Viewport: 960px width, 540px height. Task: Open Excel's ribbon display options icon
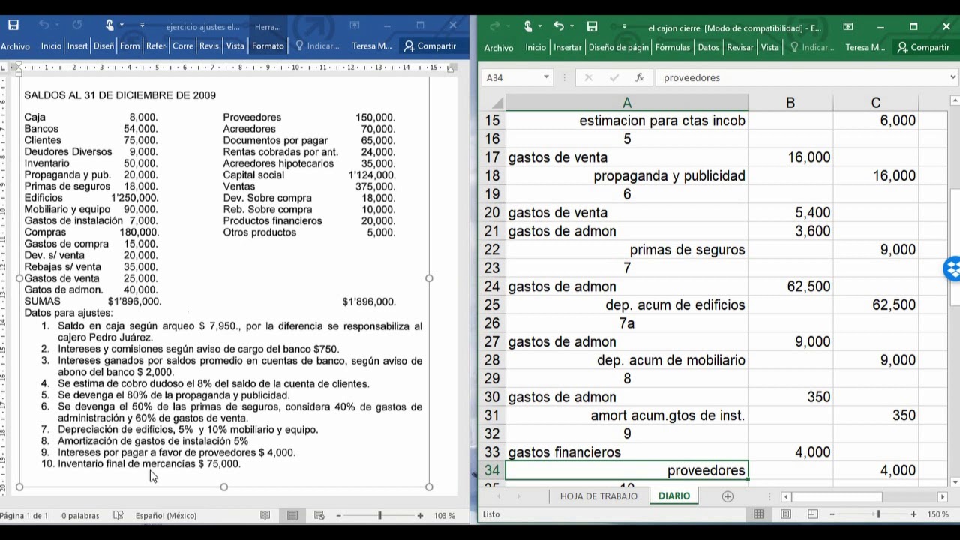click(x=848, y=26)
